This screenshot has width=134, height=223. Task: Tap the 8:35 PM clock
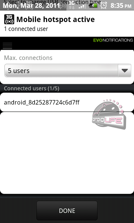(x=121, y=6)
